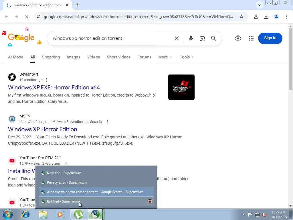
Task: Select Privacy error - Supermium window
Action: coord(96,182)
